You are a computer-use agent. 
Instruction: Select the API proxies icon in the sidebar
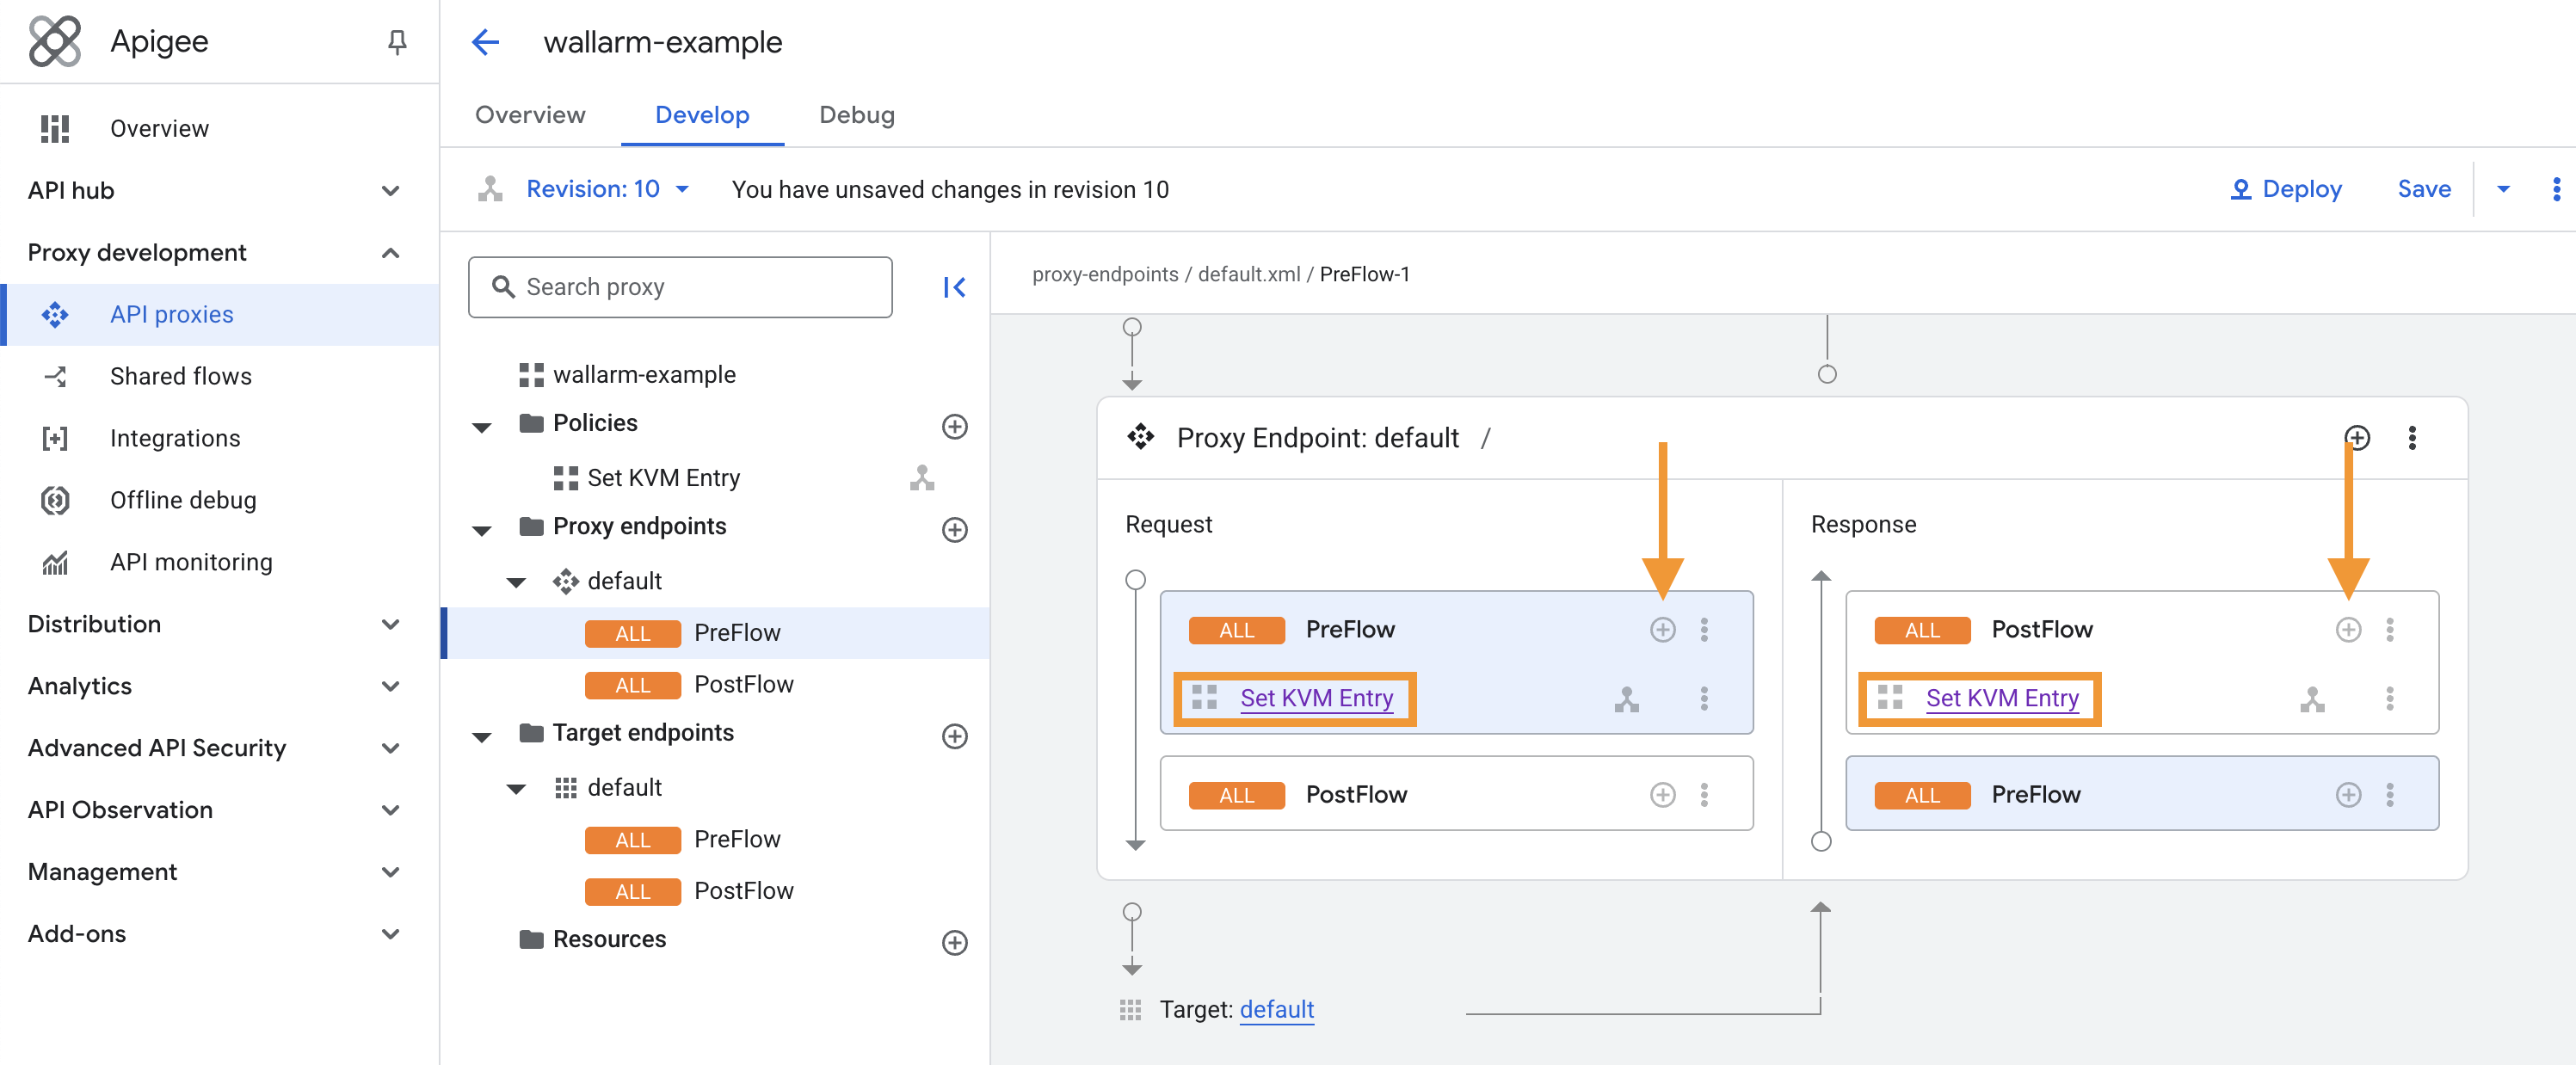coord(55,314)
